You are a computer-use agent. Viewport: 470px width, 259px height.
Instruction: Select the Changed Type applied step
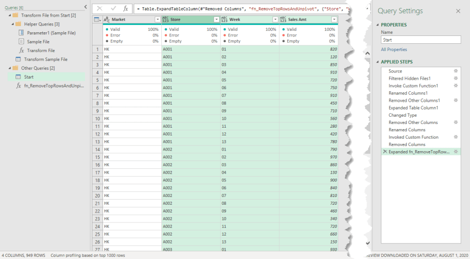[402, 115]
